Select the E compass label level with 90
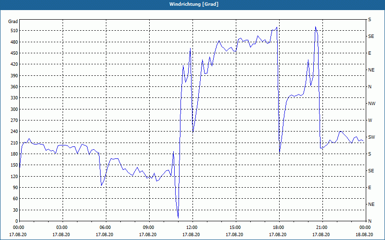The height and width of the screenshot is (240, 385). tap(370, 188)
